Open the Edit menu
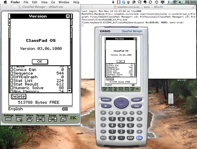197x149 pixels. click(35, 2)
